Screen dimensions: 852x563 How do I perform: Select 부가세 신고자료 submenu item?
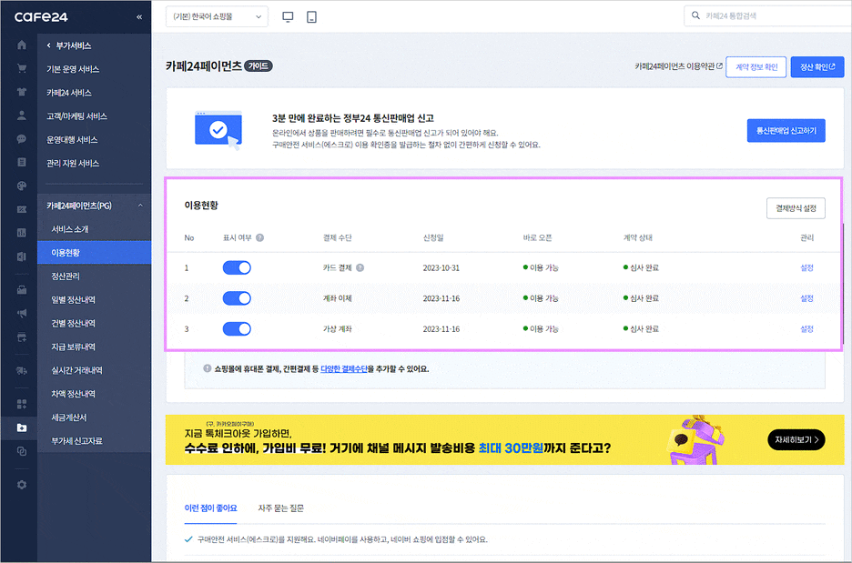pos(76,441)
